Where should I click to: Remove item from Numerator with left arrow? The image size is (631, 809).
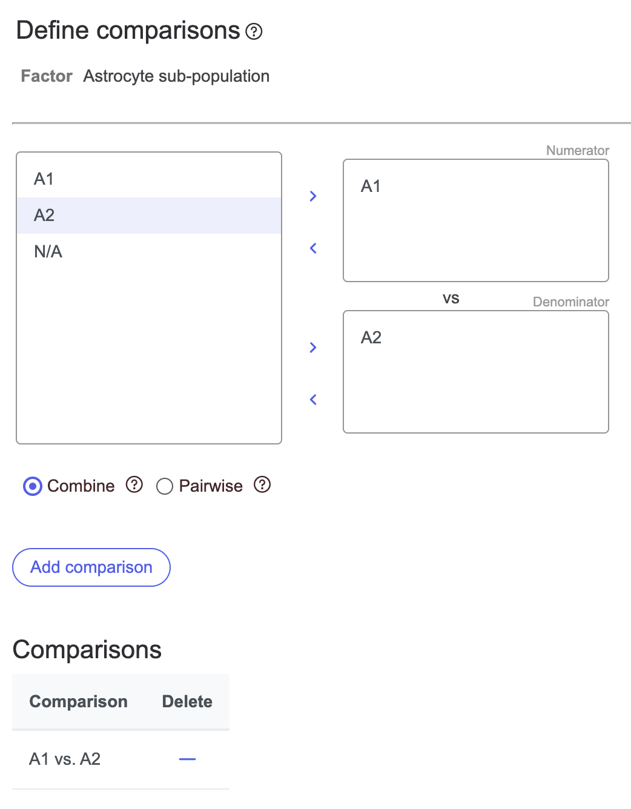point(313,248)
